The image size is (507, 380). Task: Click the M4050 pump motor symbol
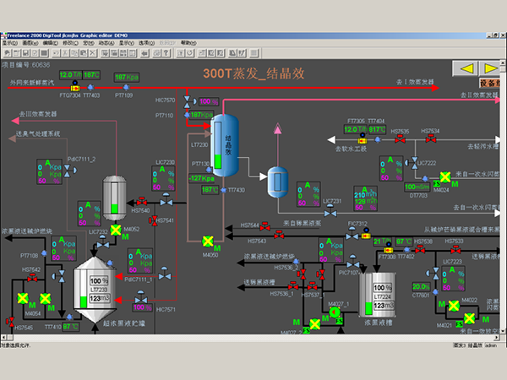[208, 242]
